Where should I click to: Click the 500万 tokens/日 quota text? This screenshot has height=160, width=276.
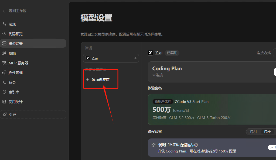tap(171, 110)
